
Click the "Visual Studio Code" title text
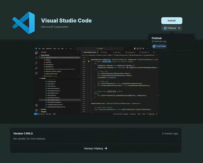click(x=66, y=21)
